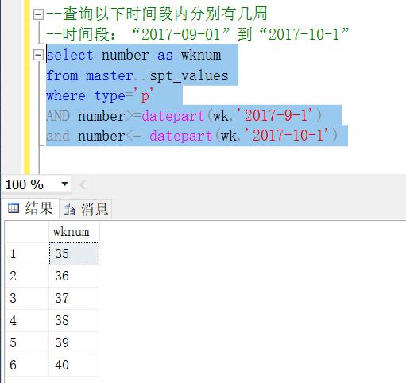The height and width of the screenshot is (383, 406).
Task: Click the horizontal scroll left arrow
Action: click(x=83, y=184)
